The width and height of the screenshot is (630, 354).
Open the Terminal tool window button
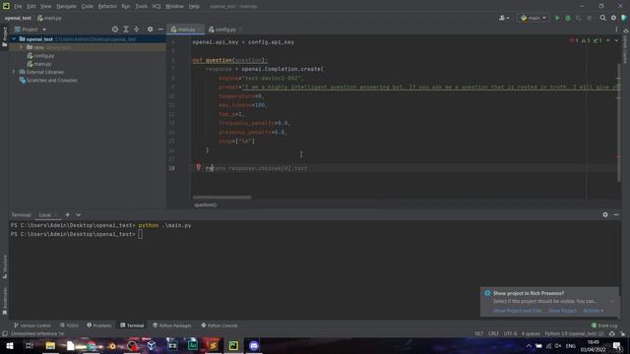(132, 325)
